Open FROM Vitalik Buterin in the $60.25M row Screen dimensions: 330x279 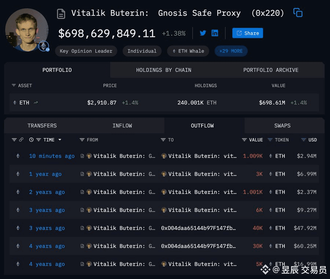click(x=124, y=246)
